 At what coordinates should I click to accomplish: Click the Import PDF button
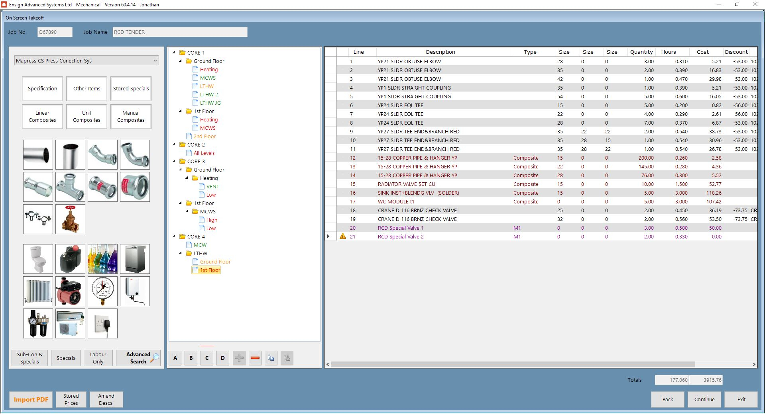pos(30,399)
